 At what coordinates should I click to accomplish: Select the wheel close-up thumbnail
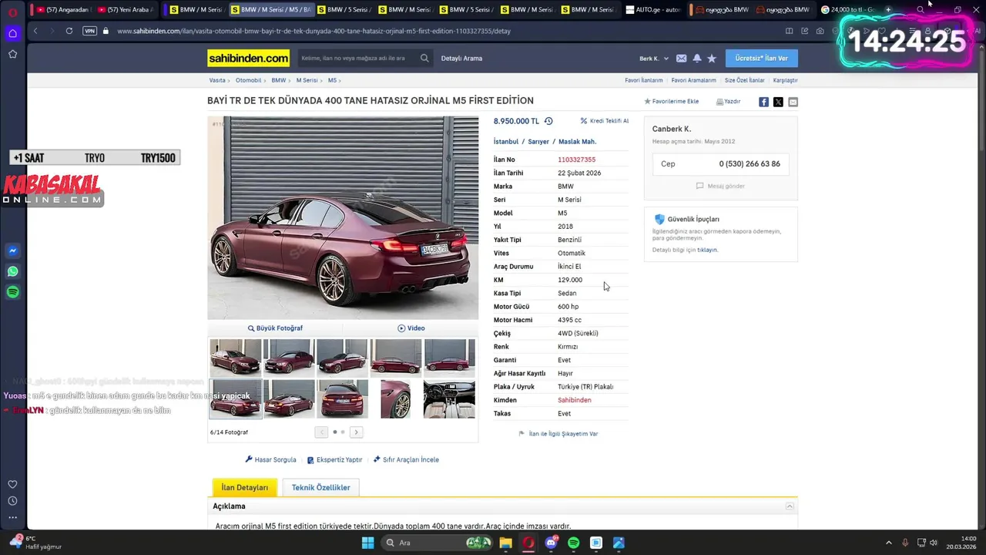coord(396,399)
